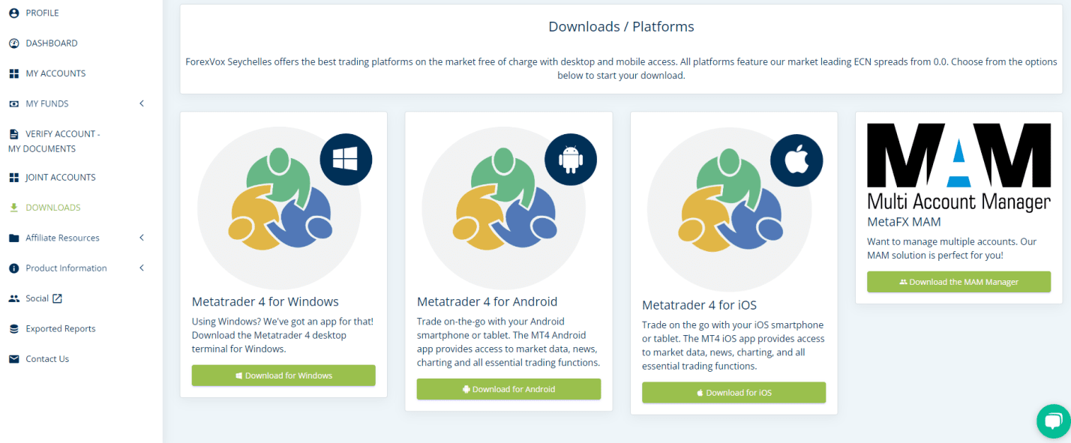This screenshot has width=1071, height=443.
Task: Open Product Information menu label
Action: click(66, 268)
